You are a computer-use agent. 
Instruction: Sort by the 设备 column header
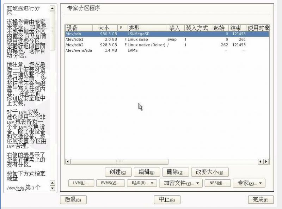pyautogui.click(x=79, y=28)
